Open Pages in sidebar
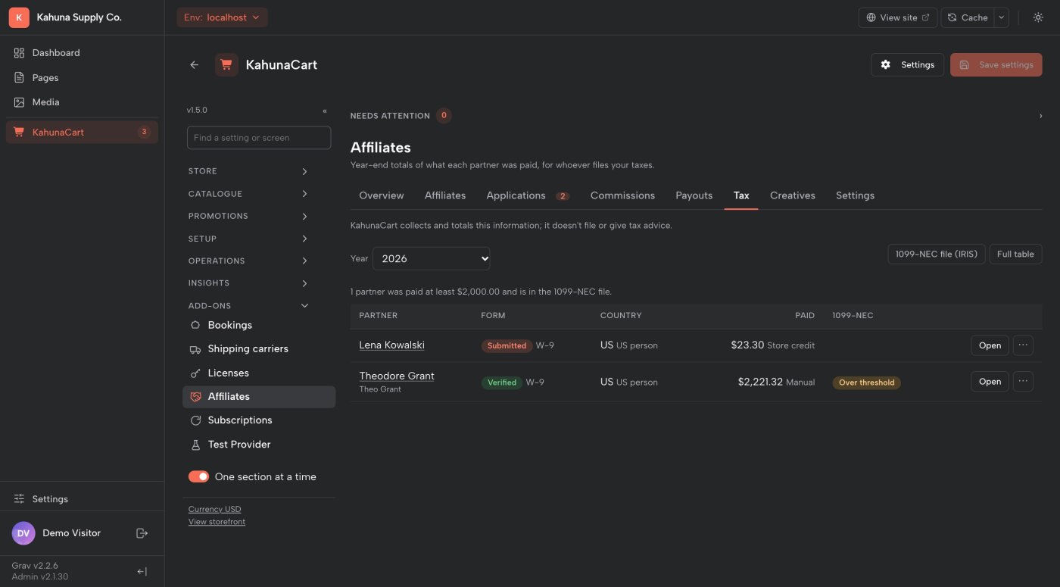 (x=82, y=78)
